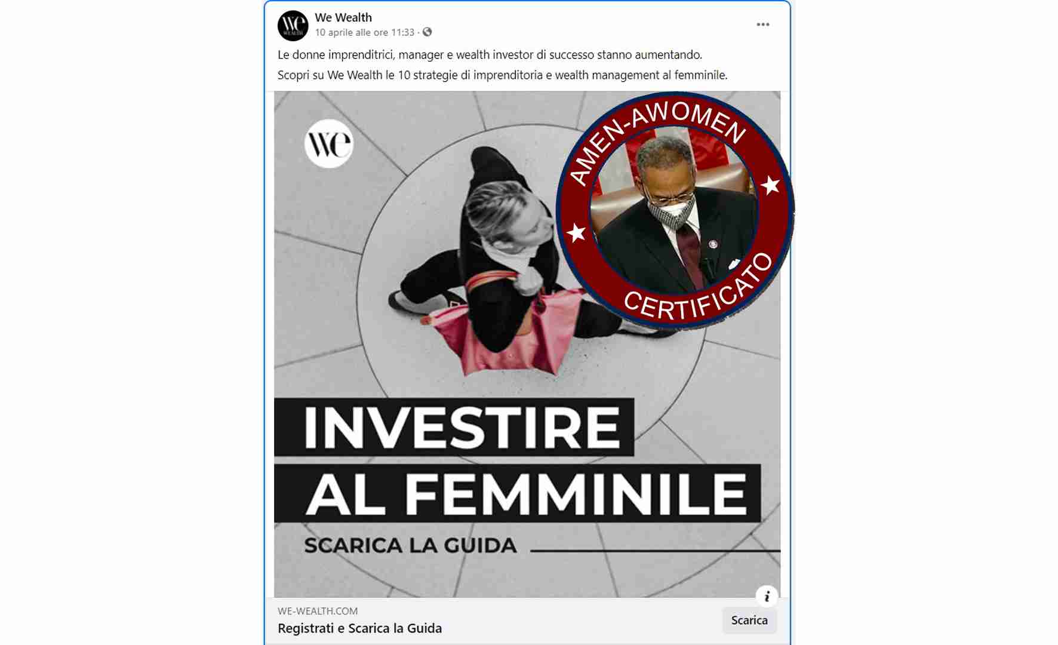1058x645 pixels.
Task: Click the right white star on the red stamp
Action: coord(770,186)
